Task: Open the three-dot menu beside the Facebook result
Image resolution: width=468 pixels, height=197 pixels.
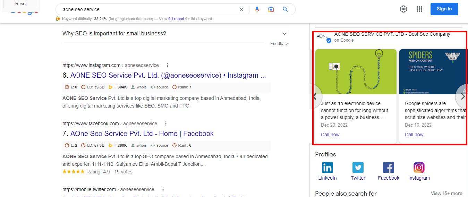Action: (166, 123)
